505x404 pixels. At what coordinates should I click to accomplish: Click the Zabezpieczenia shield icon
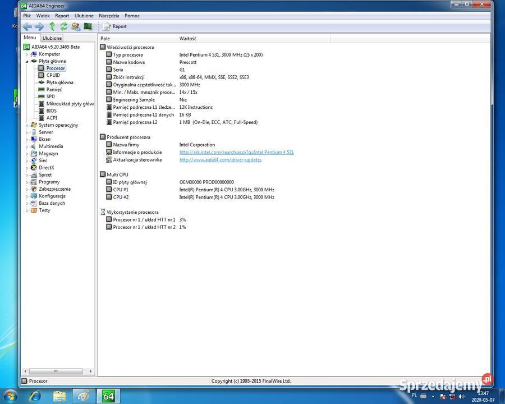[x=34, y=189]
